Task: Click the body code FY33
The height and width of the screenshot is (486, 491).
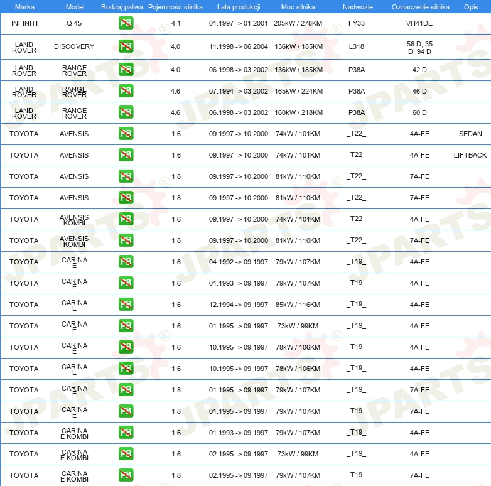Action: (357, 23)
